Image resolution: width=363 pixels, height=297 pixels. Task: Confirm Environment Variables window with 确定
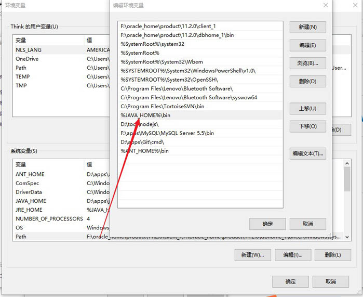(290, 282)
